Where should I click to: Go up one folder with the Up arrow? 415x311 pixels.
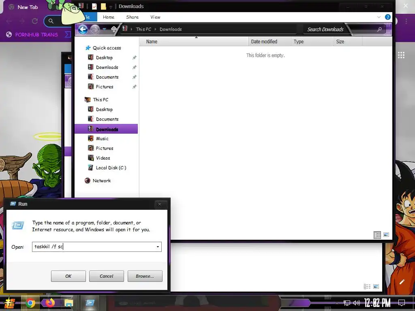coord(113,29)
